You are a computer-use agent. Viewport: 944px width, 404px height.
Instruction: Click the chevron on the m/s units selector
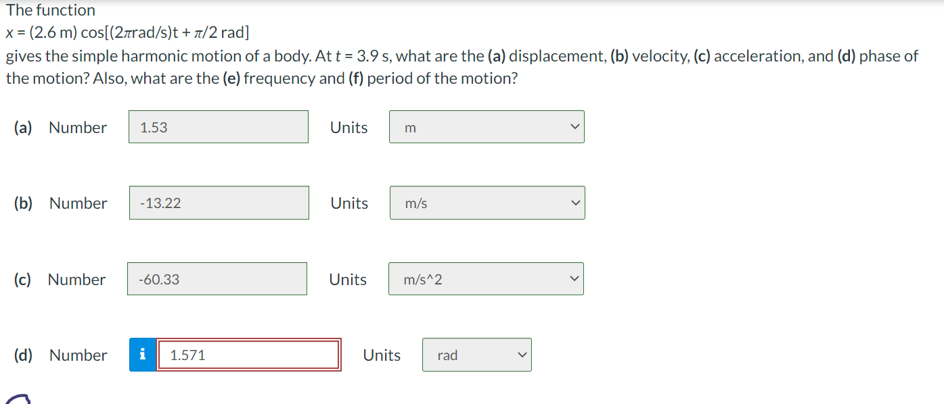575,202
